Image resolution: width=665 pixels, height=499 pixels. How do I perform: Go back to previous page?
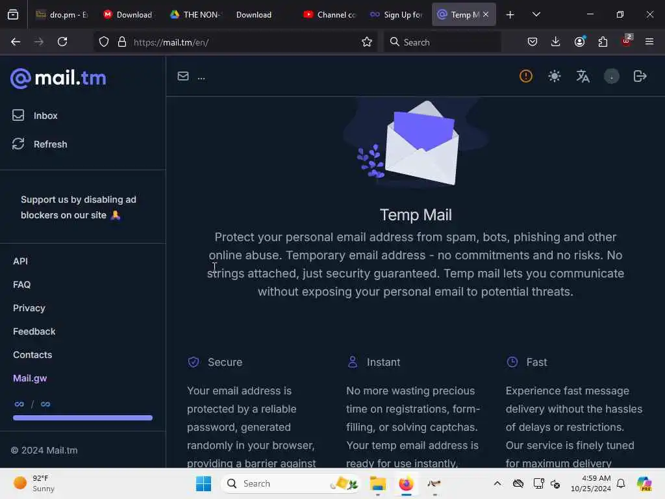16,42
